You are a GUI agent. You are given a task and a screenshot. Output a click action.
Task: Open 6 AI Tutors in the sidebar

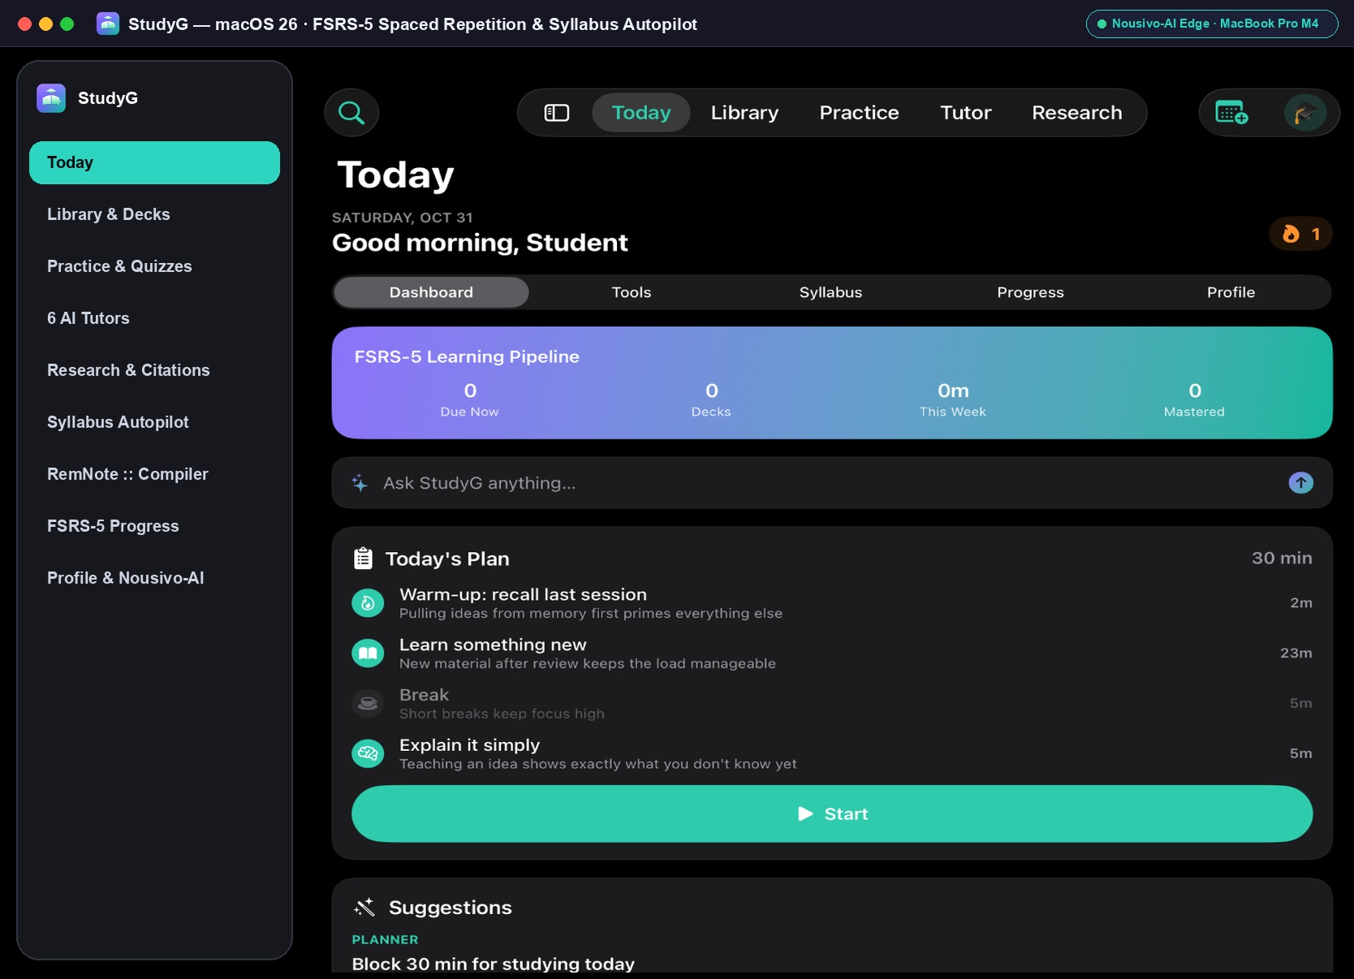pyautogui.click(x=154, y=318)
